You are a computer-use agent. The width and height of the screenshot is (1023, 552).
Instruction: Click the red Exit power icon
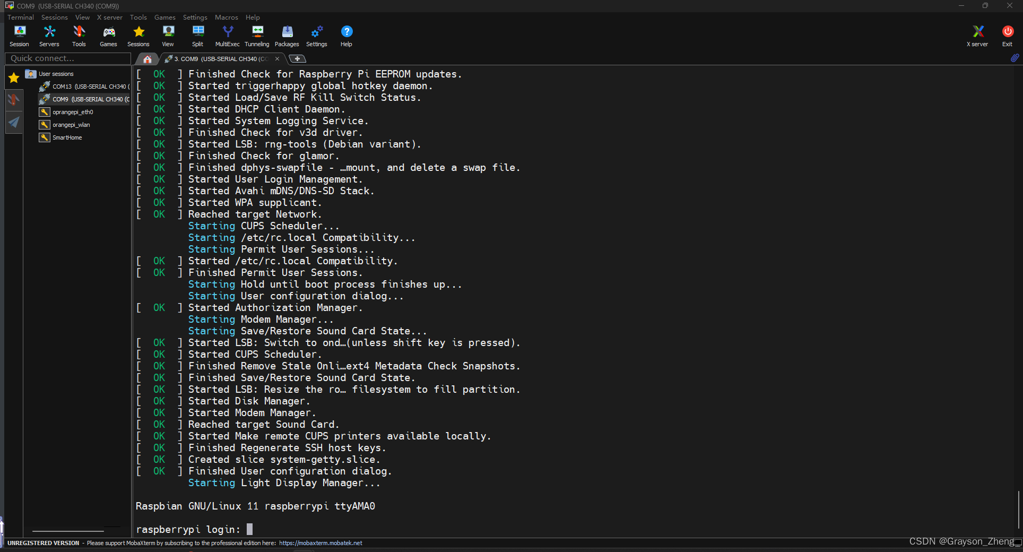pyautogui.click(x=1007, y=36)
